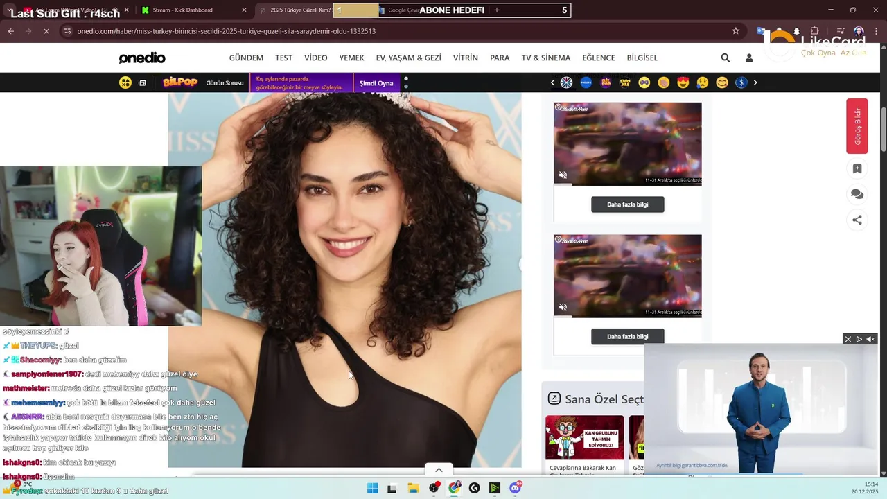This screenshot has height=499, width=887.
Task: Click the newspaper icon beside the emoji face
Action: (142, 82)
